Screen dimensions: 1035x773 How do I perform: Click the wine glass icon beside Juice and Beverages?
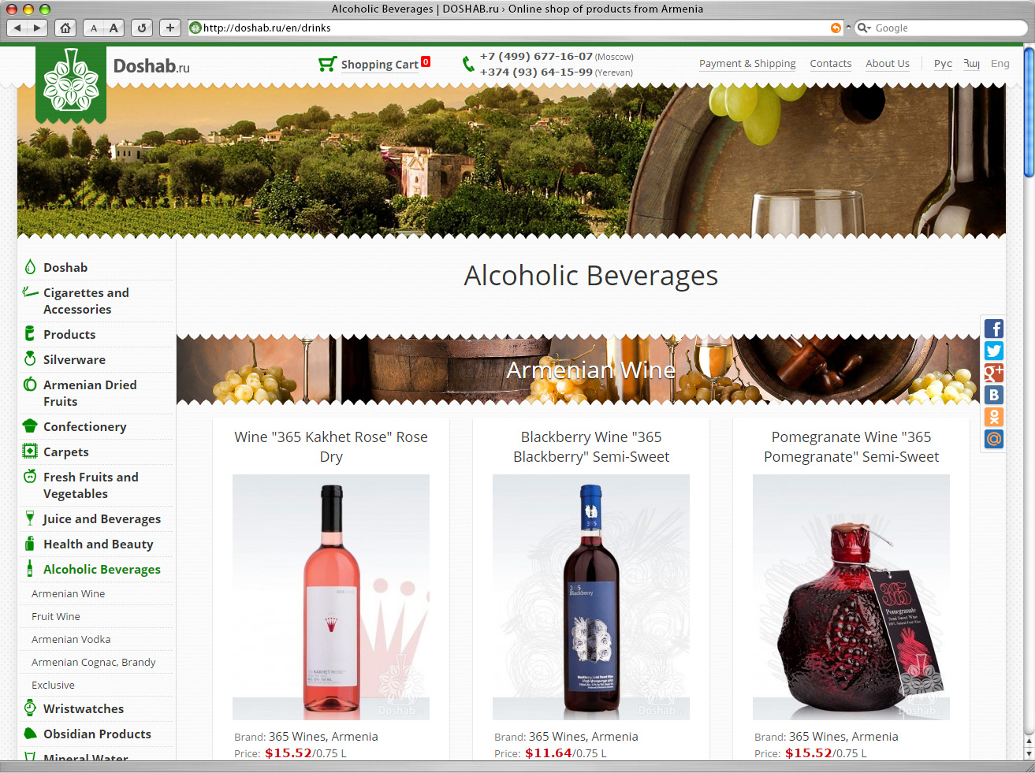click(x=30, y=518)
